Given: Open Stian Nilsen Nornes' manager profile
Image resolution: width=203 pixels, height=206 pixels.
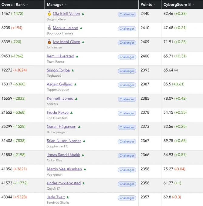Looking at the screenshot, I should (64, 141).
